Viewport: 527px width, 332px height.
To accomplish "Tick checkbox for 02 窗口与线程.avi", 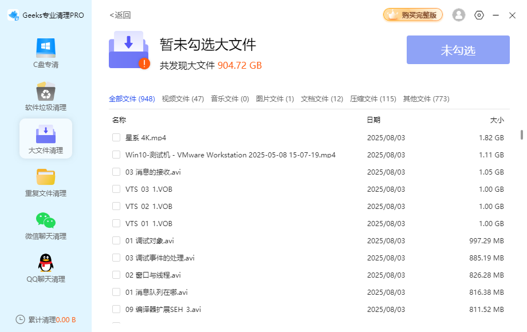I will point(116,275).
